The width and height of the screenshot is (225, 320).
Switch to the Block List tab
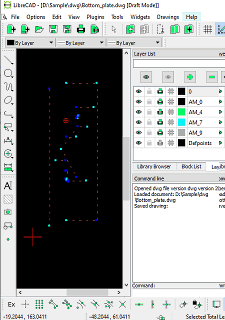pos(191,166)
